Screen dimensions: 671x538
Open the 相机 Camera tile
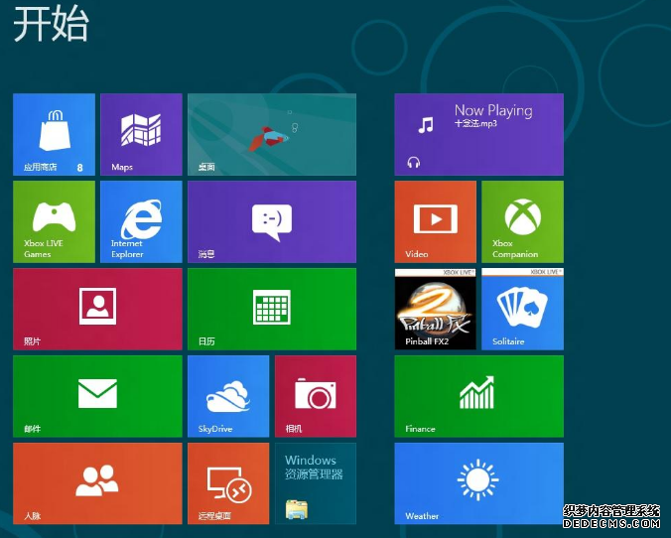click(316, 396)
